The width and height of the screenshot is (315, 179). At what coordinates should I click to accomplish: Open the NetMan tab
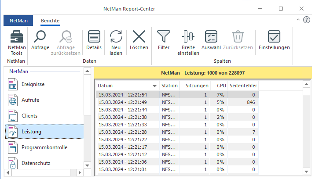click(18, 21)
